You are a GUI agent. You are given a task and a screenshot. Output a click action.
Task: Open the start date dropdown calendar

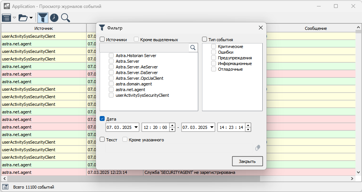[x=136, y=127]
